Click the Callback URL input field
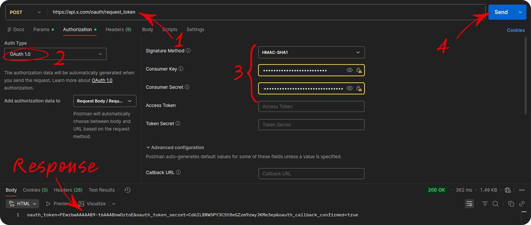This screenshot has width=531, height=225. coord(311,173)
